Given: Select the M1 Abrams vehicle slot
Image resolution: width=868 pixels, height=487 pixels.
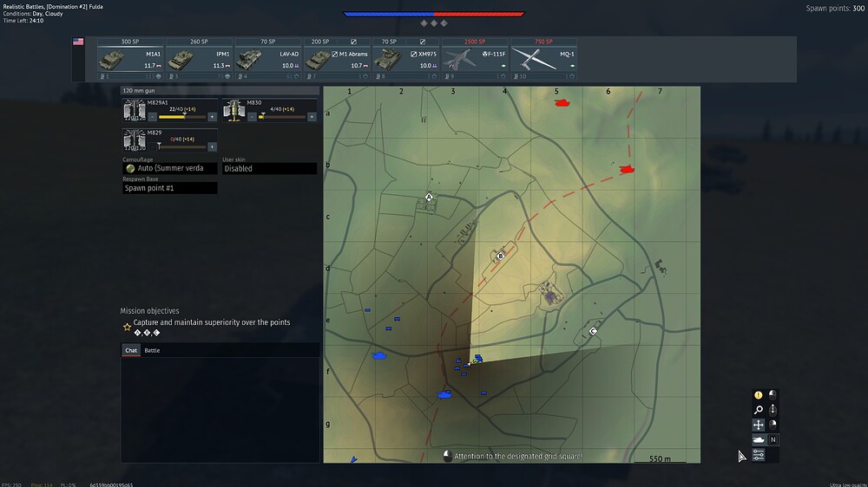Looking at the screenshot, I should tap(337, 59).
